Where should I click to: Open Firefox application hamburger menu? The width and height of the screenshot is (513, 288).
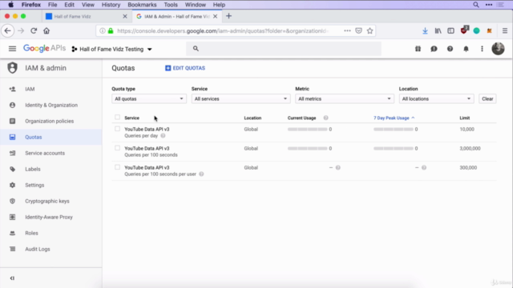(505, 30)
